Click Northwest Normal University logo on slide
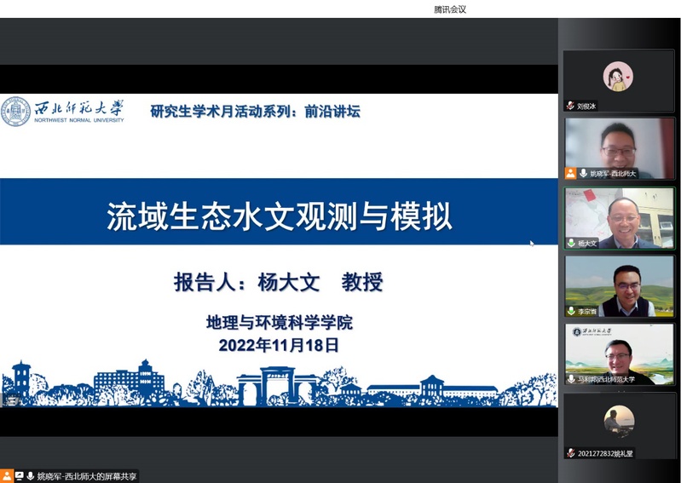The height and width of the screenshot is (483, 681). (63, 112)
